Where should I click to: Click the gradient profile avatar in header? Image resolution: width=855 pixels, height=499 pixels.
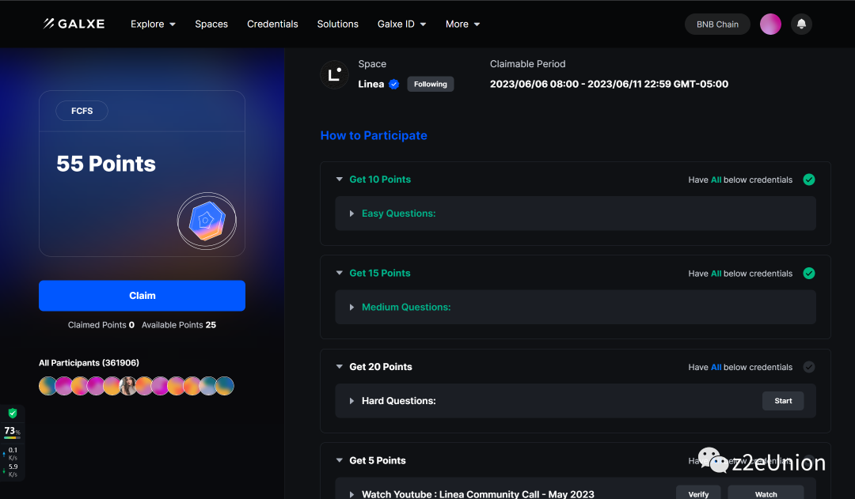point(770,25)
